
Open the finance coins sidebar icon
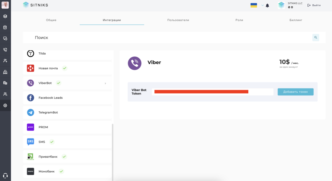(x=5, y=83)
